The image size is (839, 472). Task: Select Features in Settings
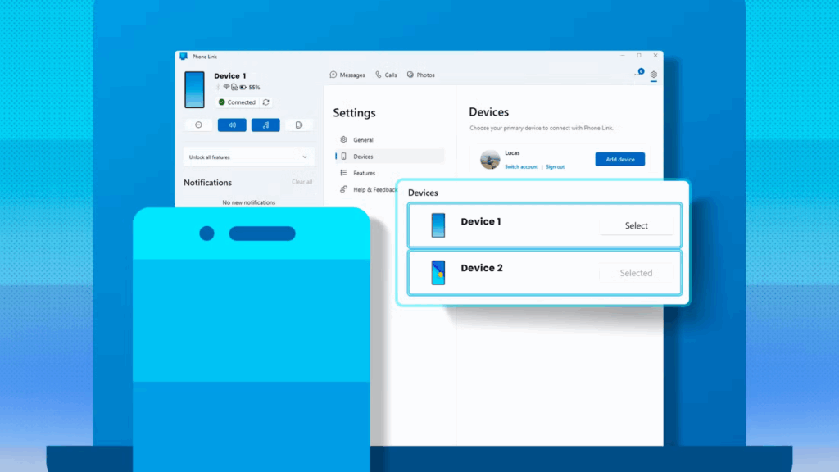click(389, 173)
